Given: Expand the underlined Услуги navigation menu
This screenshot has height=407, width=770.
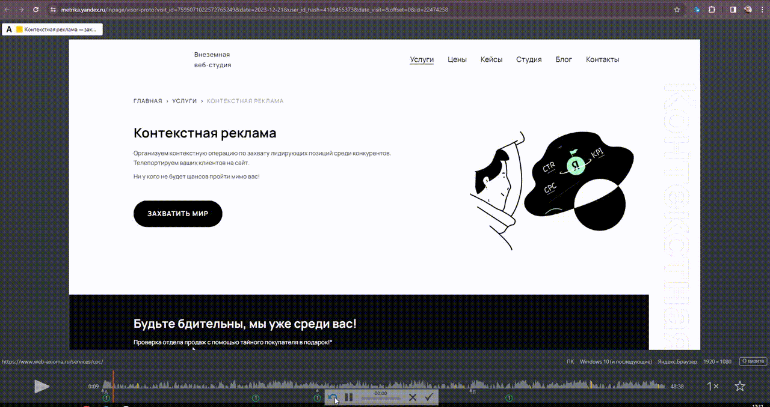Looking at the screenshot, I should pyautogui.click(x=421, y=59).
